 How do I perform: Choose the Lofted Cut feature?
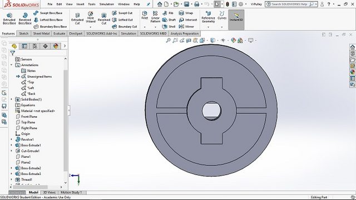coord(122,20)
